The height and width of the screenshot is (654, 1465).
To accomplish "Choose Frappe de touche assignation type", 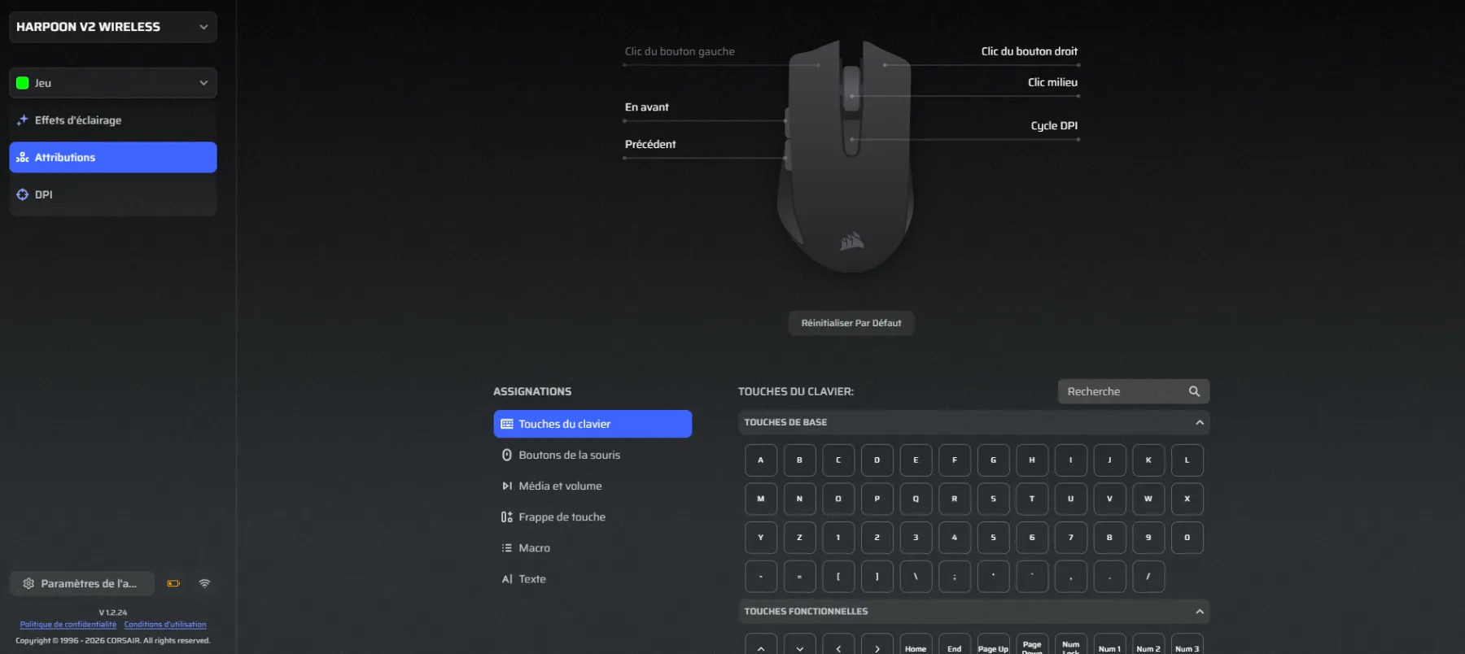I will pyautogui.click(x=593, y=517).
